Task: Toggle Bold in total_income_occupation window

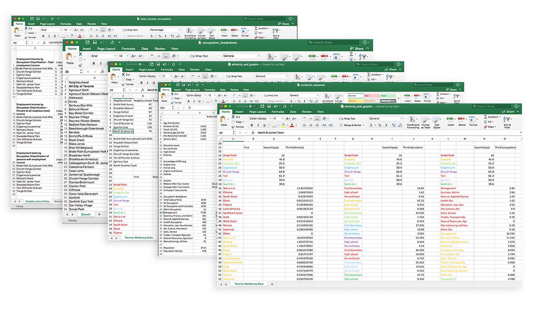Action: (x=43, y=36)
